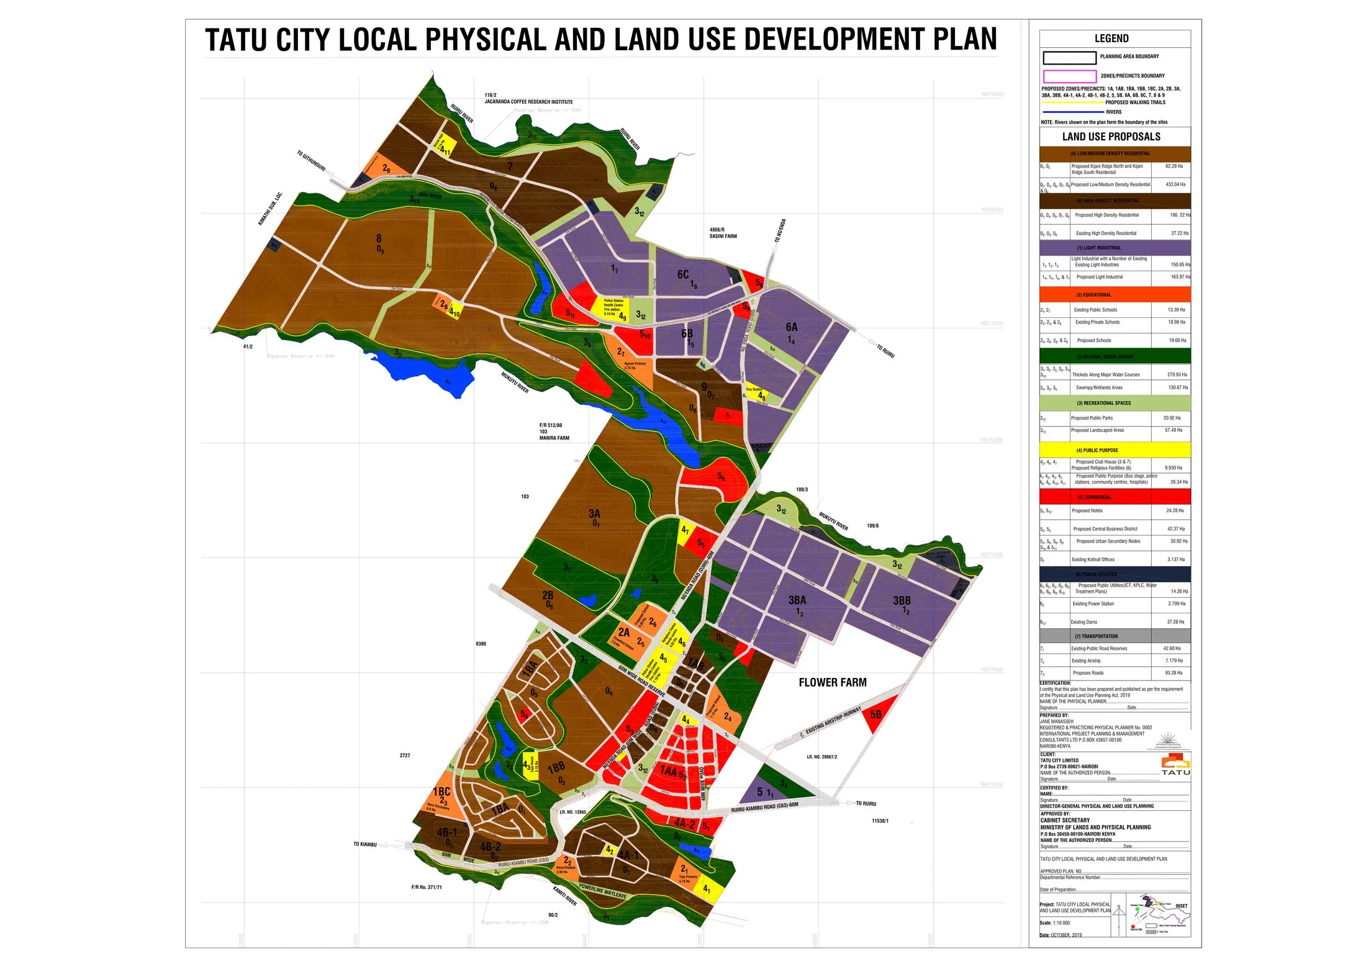Click the yellow Proposed Walking Trails line sample
Screen dimensions: 1366x966
(1072, 102)
